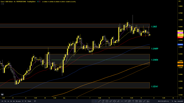Select the zigzag path tool
This screenshot has width=184, height=103.
coord(126,101)
